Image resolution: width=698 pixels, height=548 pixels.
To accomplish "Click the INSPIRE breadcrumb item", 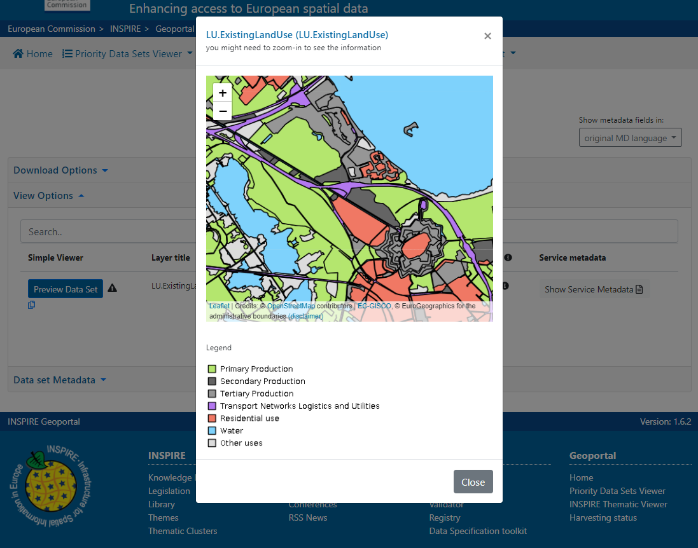I will [x=125, y=29].
